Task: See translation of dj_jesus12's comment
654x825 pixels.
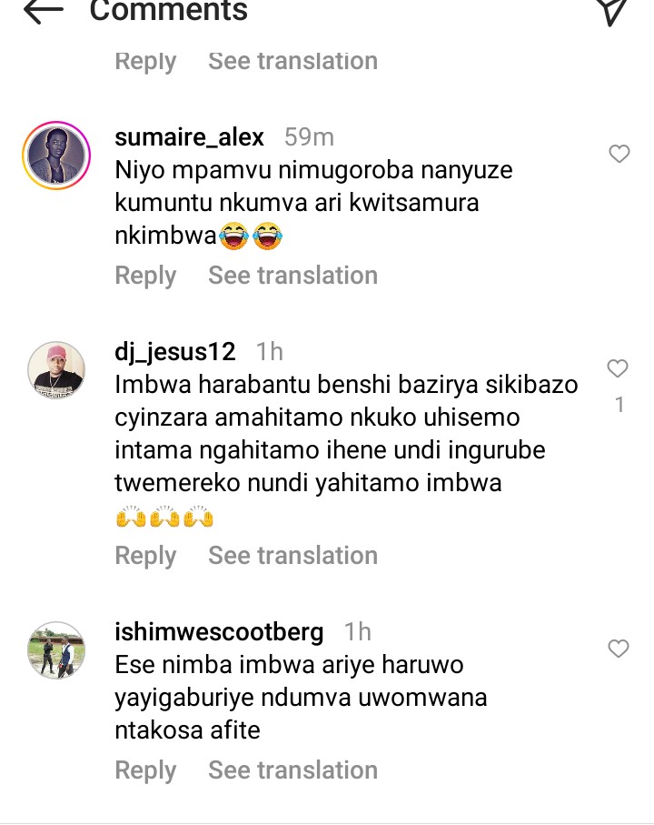Action: (x=292, y=555)
